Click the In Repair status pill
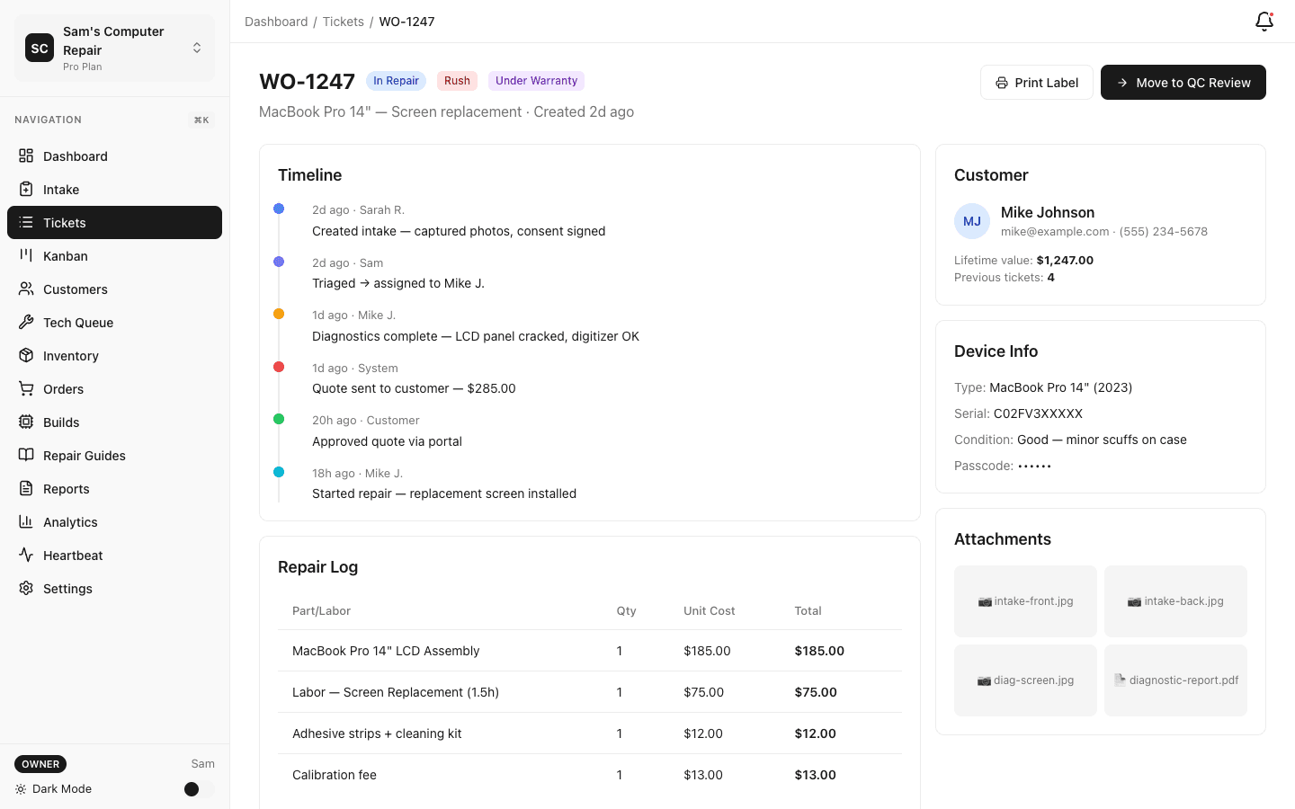Viewport: 1295px width, 809px height. [396, 80]
